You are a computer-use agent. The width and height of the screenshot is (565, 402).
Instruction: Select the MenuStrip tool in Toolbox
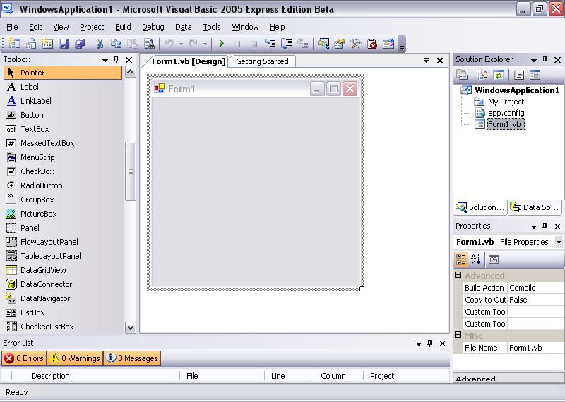(x=63, y=157)
